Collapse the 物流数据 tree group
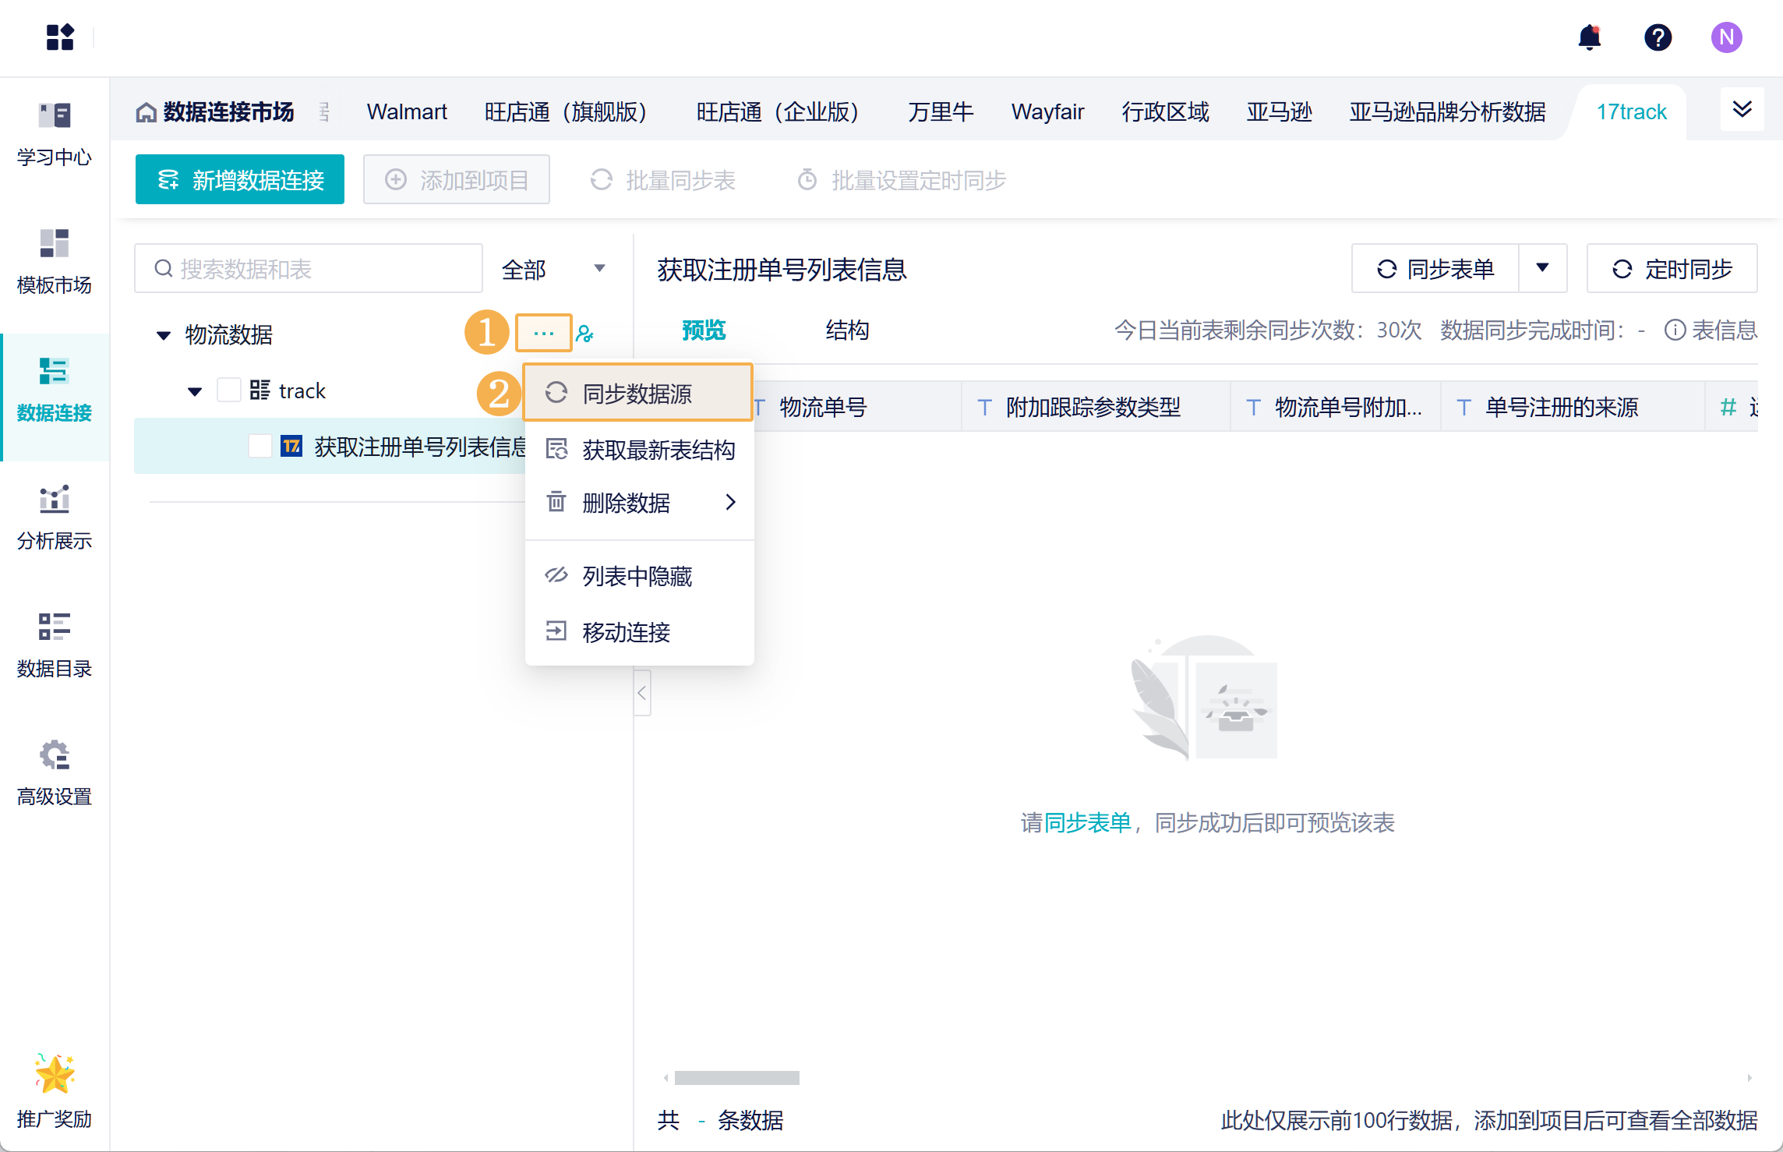 click(x=164, y=335)
